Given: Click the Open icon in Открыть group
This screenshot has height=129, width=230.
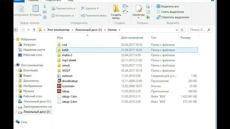Looking at the screenshot, I should point(148,6).
